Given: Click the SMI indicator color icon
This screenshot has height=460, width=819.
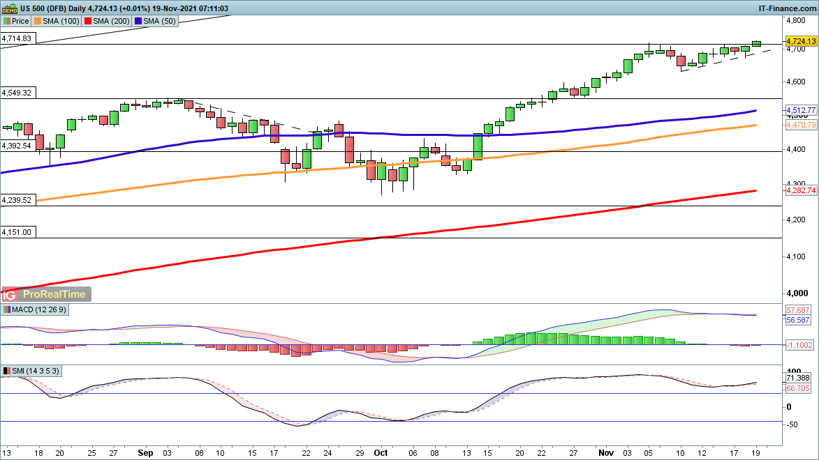Looking at the screenshot, I should 7,371.
